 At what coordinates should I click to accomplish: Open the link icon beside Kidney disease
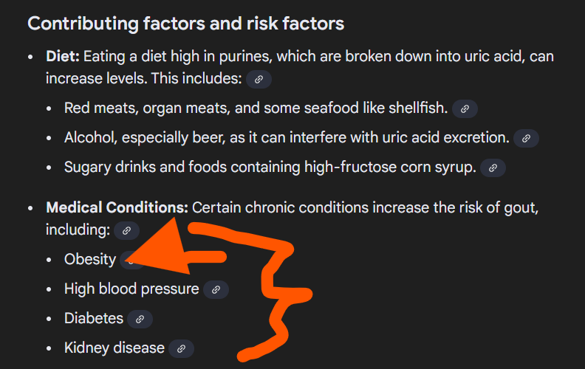coord(181,349)
